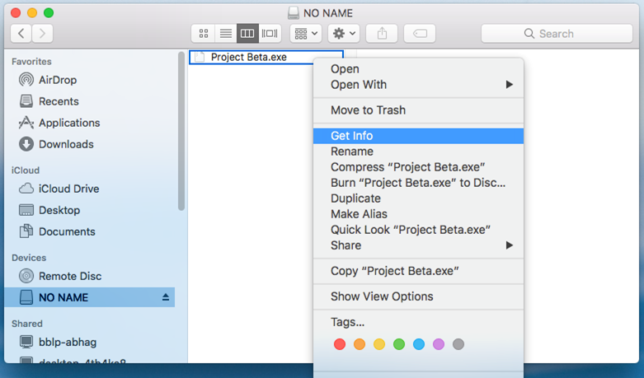644x378 pixels.
Task: Click the Tags… menu entry
Action: coord(347,322)
